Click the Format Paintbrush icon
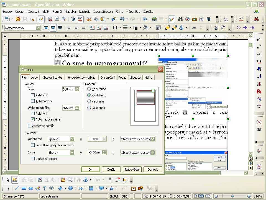Screen dimensions: 266x200 (x=113, y=19)
